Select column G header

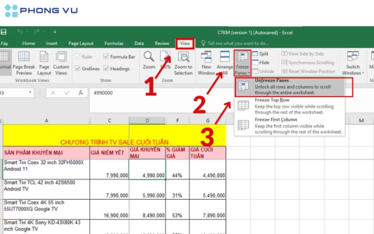pos(208,121)
